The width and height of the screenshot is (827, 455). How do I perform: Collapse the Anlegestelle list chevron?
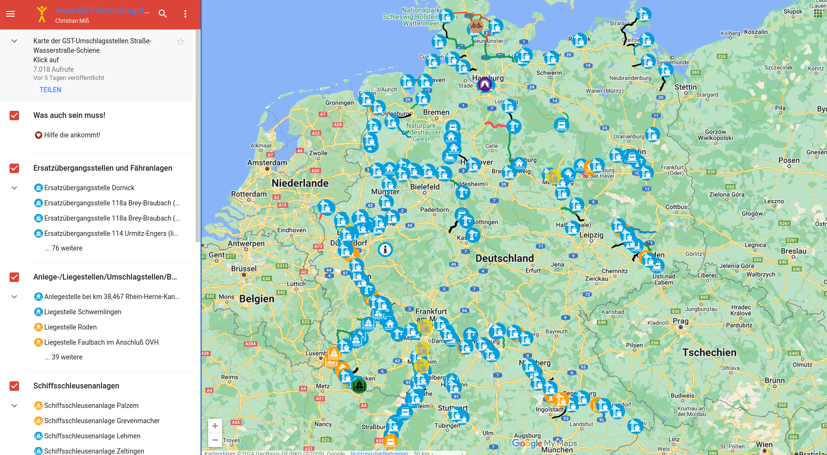point(14,297)
